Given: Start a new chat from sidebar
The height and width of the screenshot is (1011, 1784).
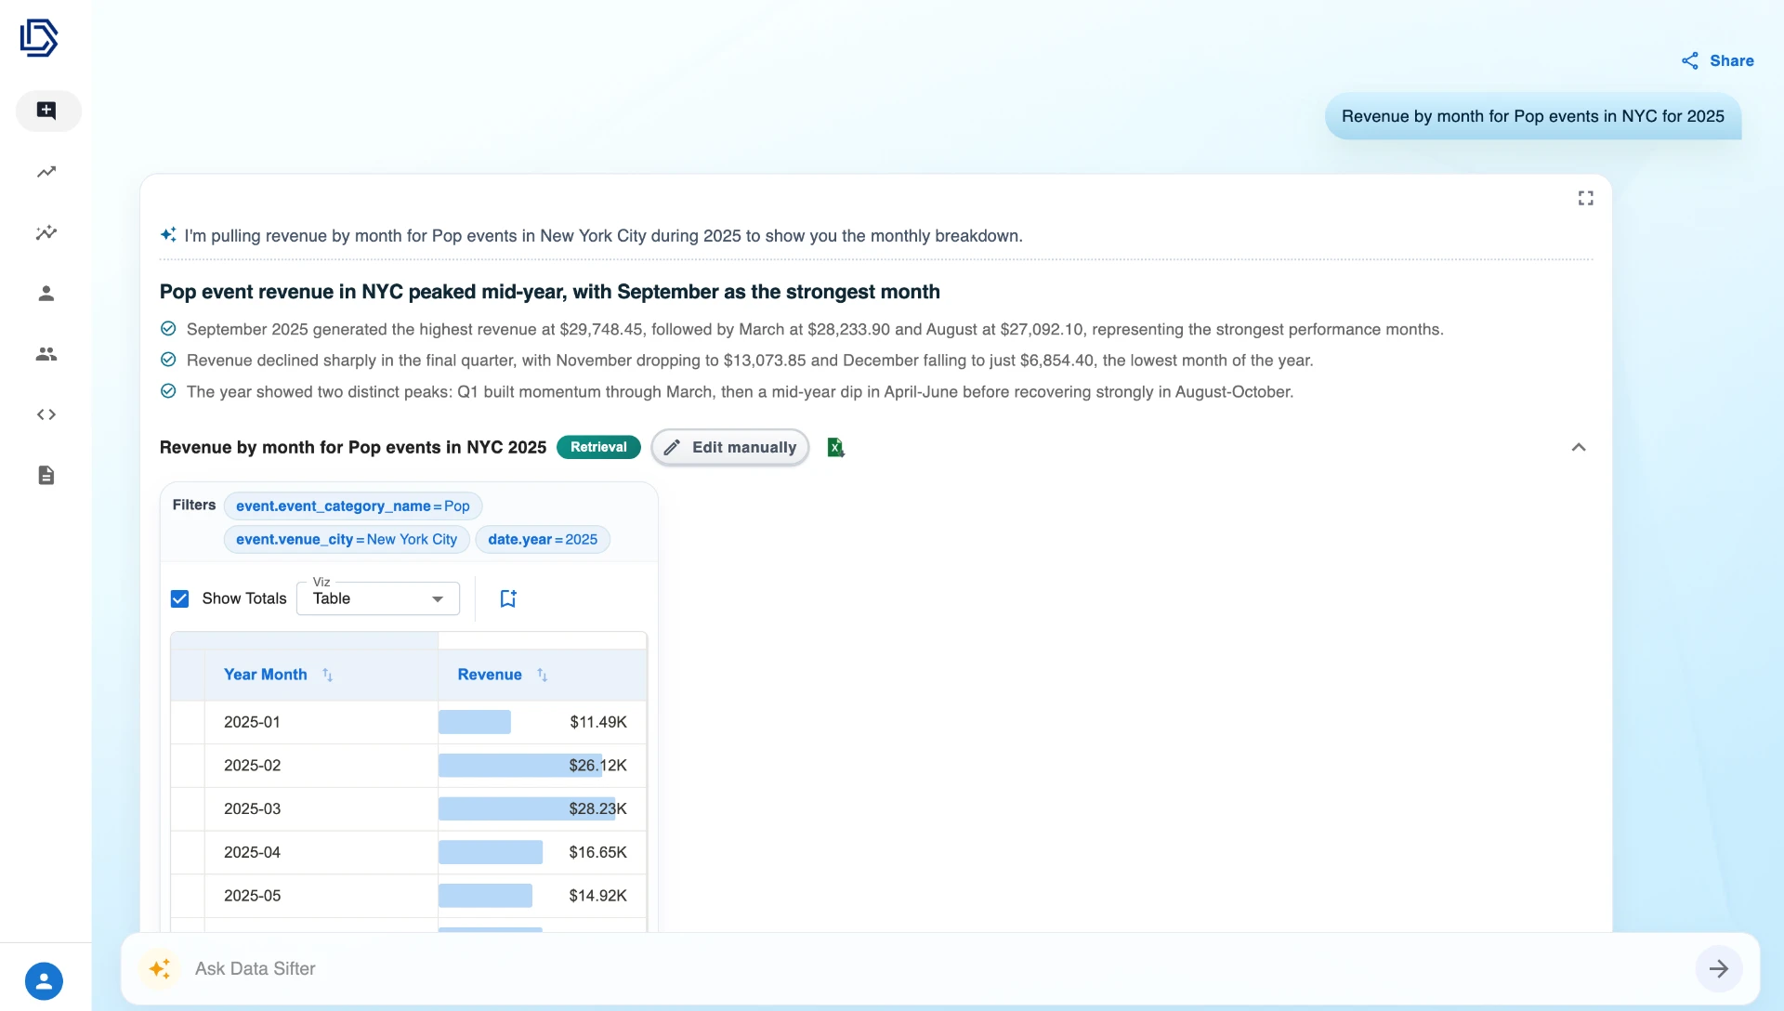Looking at the screenshot, I should tap(46, 111).
